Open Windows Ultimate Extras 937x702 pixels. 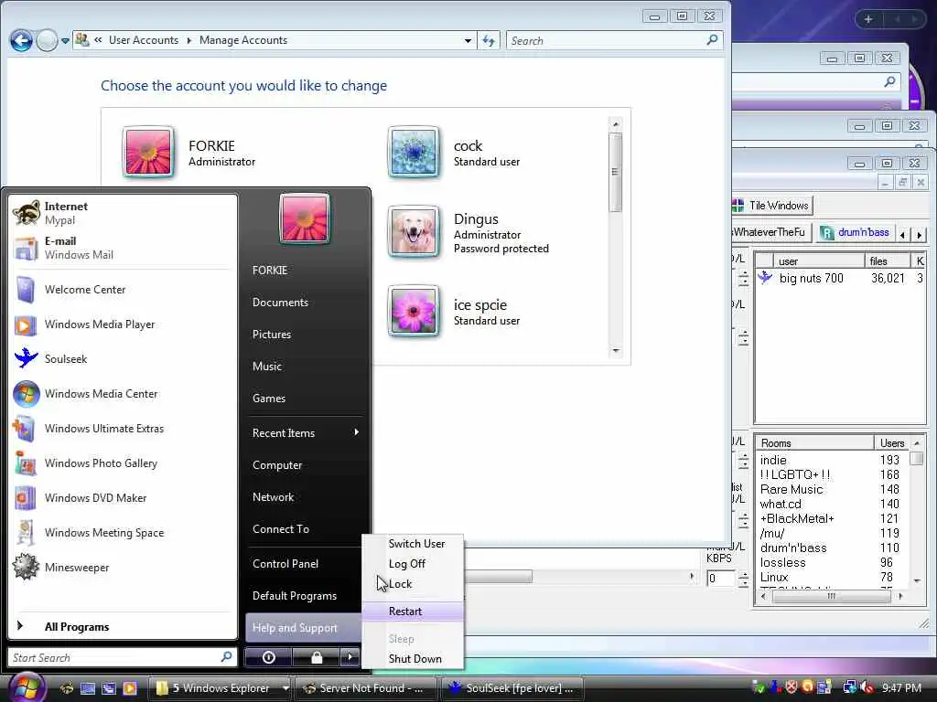[x=123, y=428]
